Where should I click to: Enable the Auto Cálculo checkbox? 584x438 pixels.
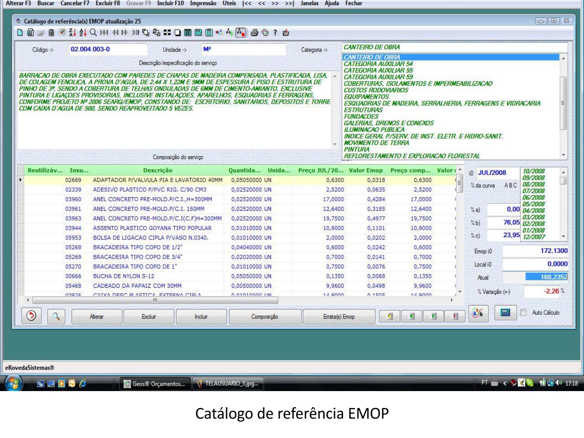pos(523,312)
